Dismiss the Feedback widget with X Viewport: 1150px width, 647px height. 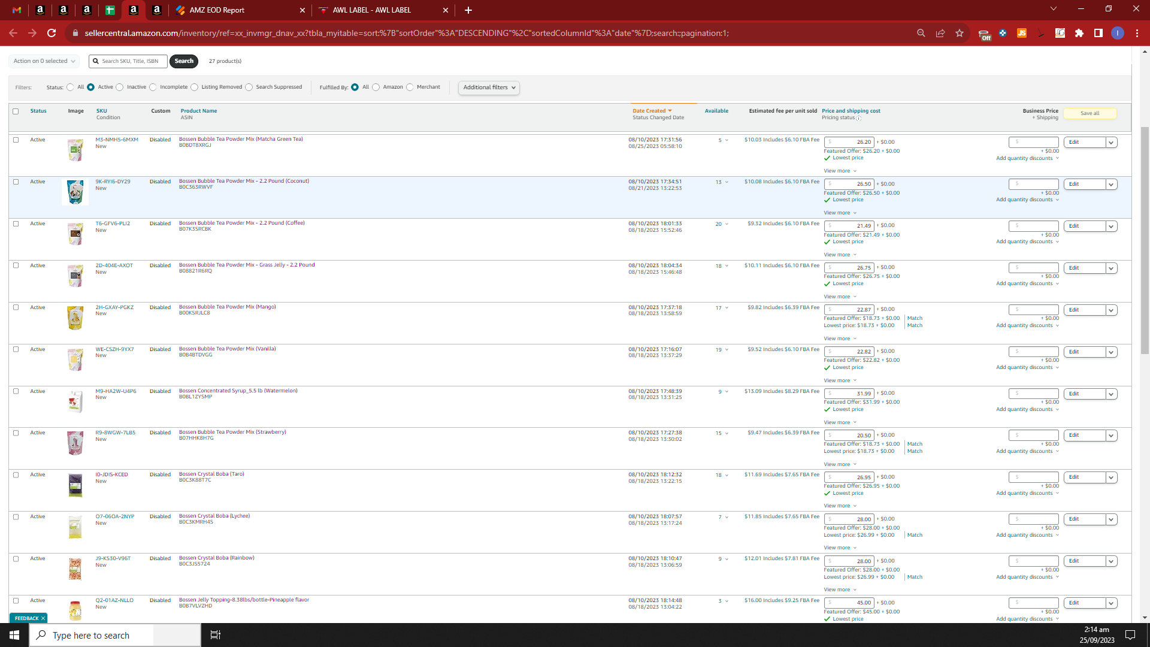[43, 618]
